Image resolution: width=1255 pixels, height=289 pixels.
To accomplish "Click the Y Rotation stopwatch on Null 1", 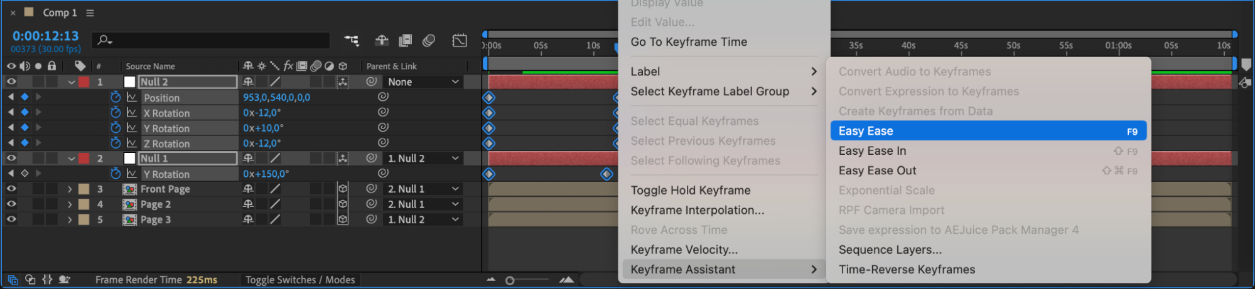I will pyautogui.click(x=116, y=174).
